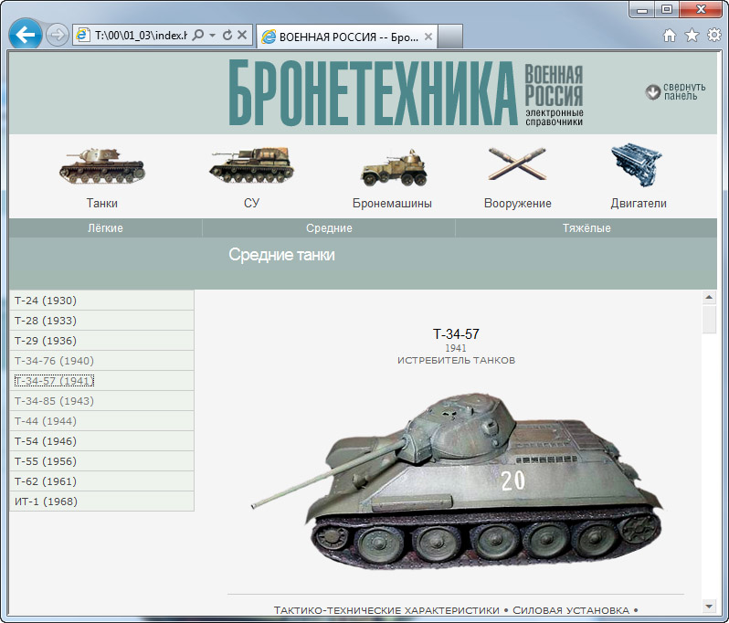Click the browser forward arrow button

coord(58,35)
